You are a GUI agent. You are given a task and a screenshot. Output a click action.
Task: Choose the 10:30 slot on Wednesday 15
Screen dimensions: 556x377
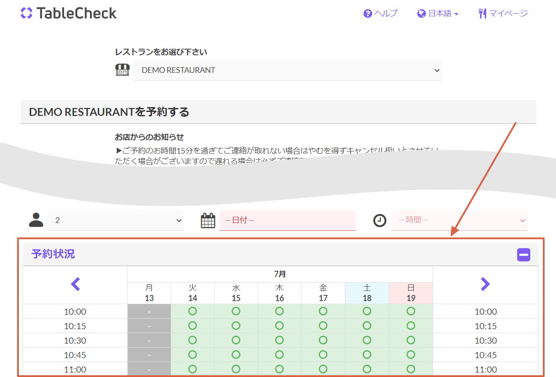click(236, 340)
